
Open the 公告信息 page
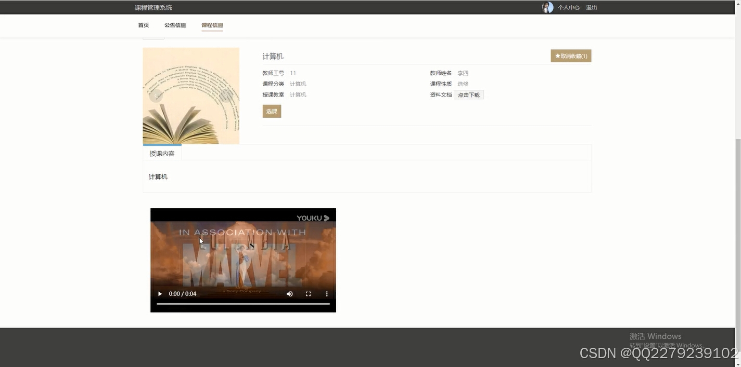coord(175,25)
